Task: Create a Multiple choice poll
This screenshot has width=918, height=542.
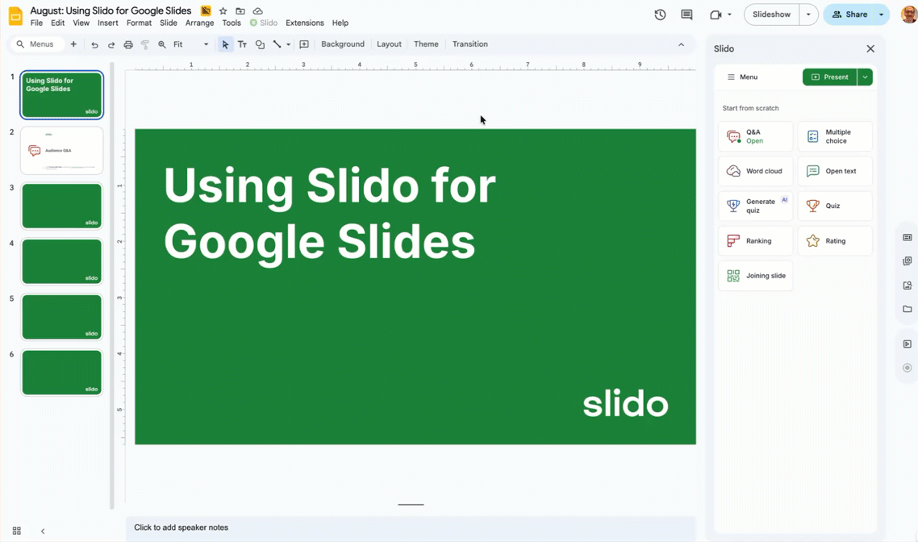Action: click(x=835, y=136)
